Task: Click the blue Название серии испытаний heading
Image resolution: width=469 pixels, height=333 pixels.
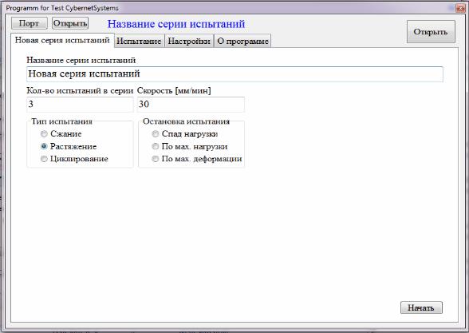Action: (x=176, y=24)
